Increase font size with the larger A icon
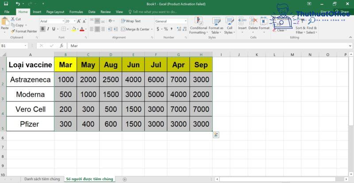Screen dimensions: 354x183 point(79,21)
